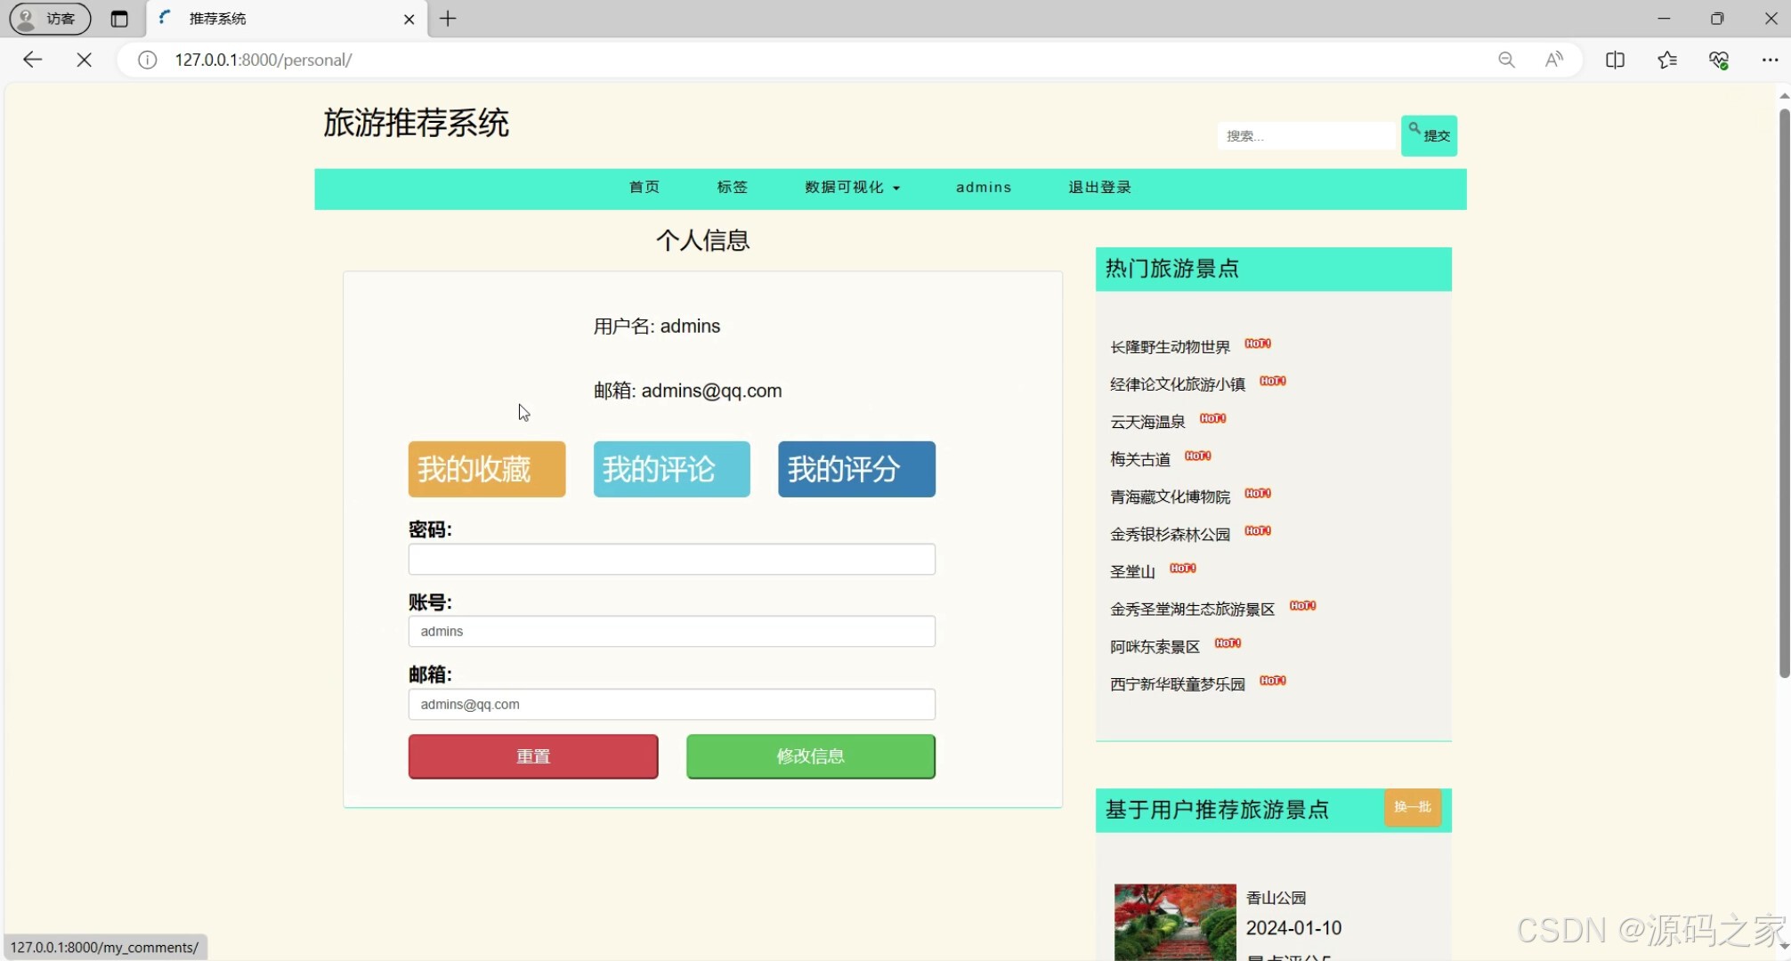Viewport: 1791px width, 961px height.
Task: Click the search submit key icon
Action: coord(1415,130)
